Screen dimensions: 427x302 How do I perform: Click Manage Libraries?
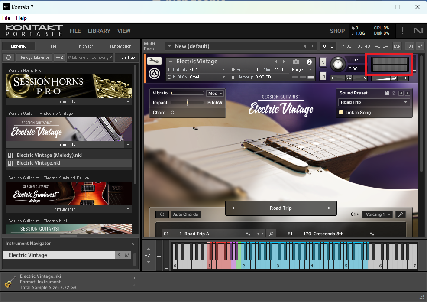[x=34, y=58]
